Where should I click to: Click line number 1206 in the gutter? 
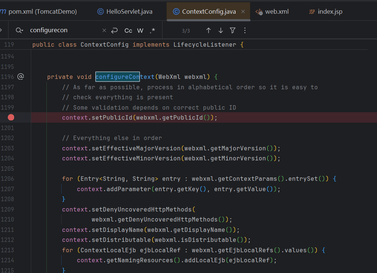(x=7, y=179)
